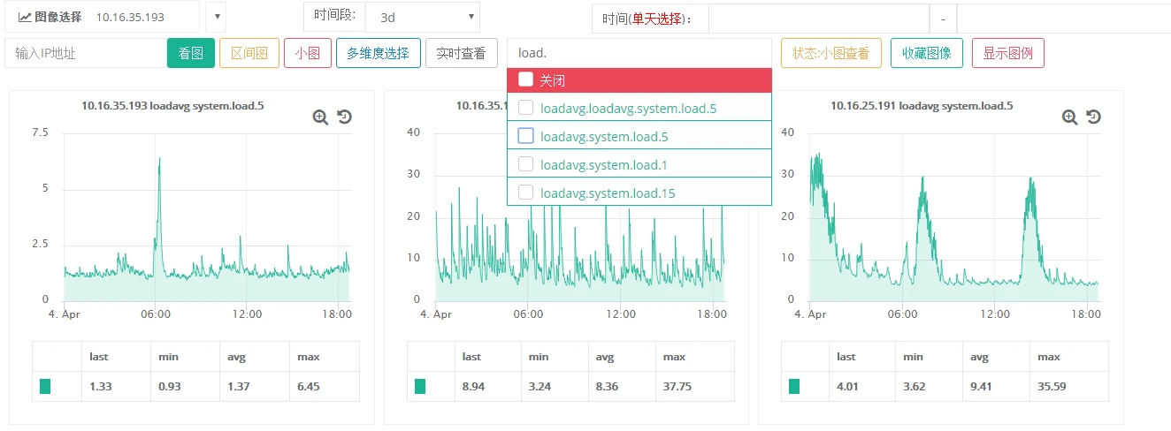
Task: Click avg value 8.36
Action: point(608,386)
